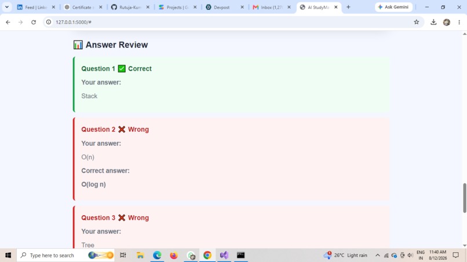Click the Ask Gemini button
Screen dimensions: 467x262
(393, 7)
